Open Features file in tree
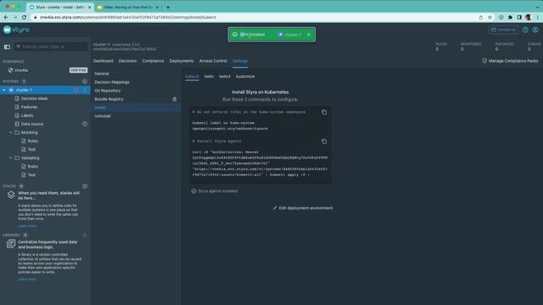 point(29,107)
